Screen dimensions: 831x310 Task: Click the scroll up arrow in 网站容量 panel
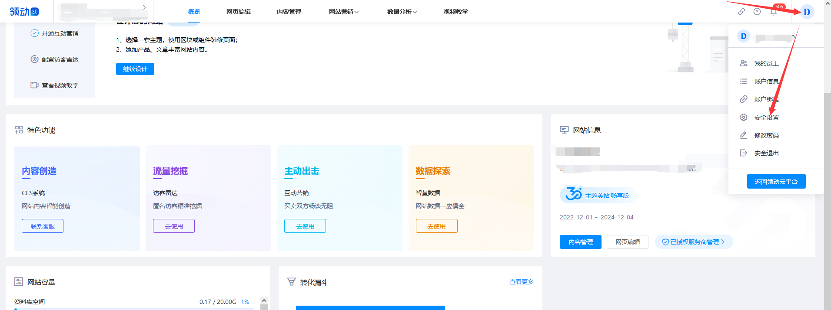(x=264, y=300)
